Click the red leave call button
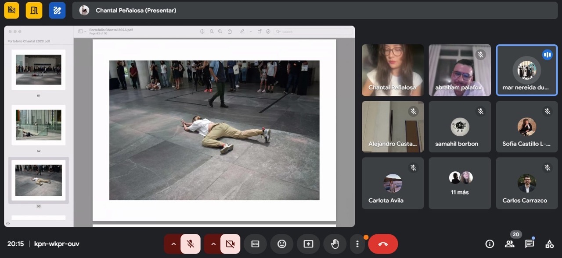This screenshot has height=258, width=562. pos(383,244)
